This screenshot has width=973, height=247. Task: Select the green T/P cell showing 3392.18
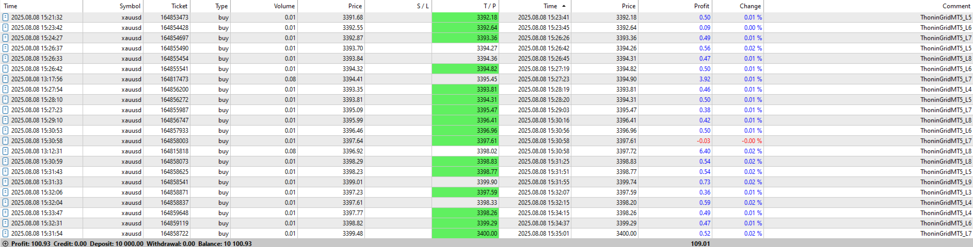pos(465,17)
